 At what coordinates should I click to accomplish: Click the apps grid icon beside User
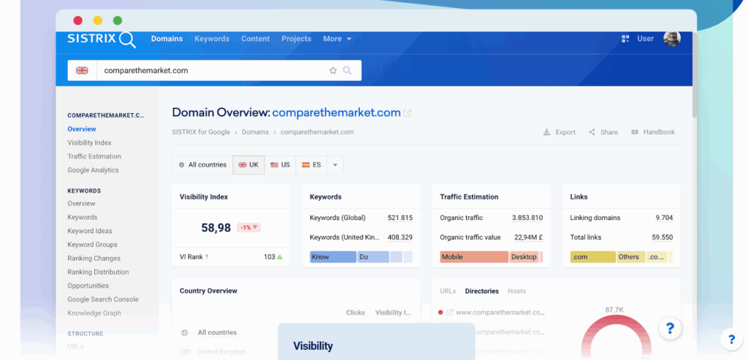point(625,39)
